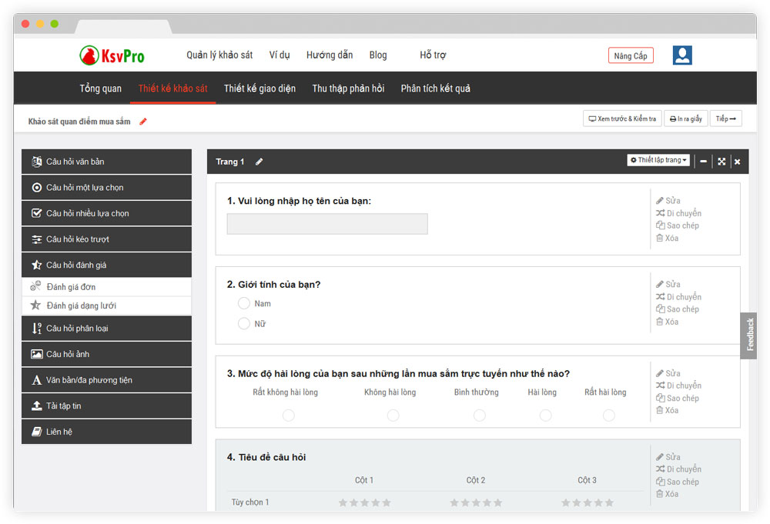
Task: Move question 1 with Di chuyển
Action: pyautogui.click(x=678, y=213)
